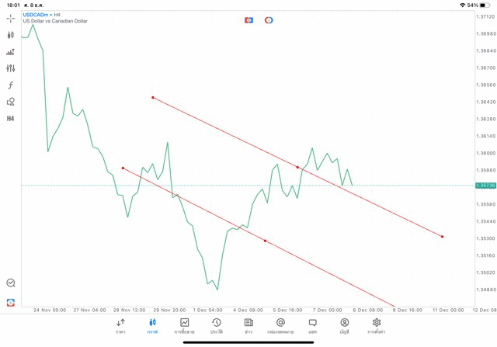Open the chart search magnifier icon

(10, 283)
